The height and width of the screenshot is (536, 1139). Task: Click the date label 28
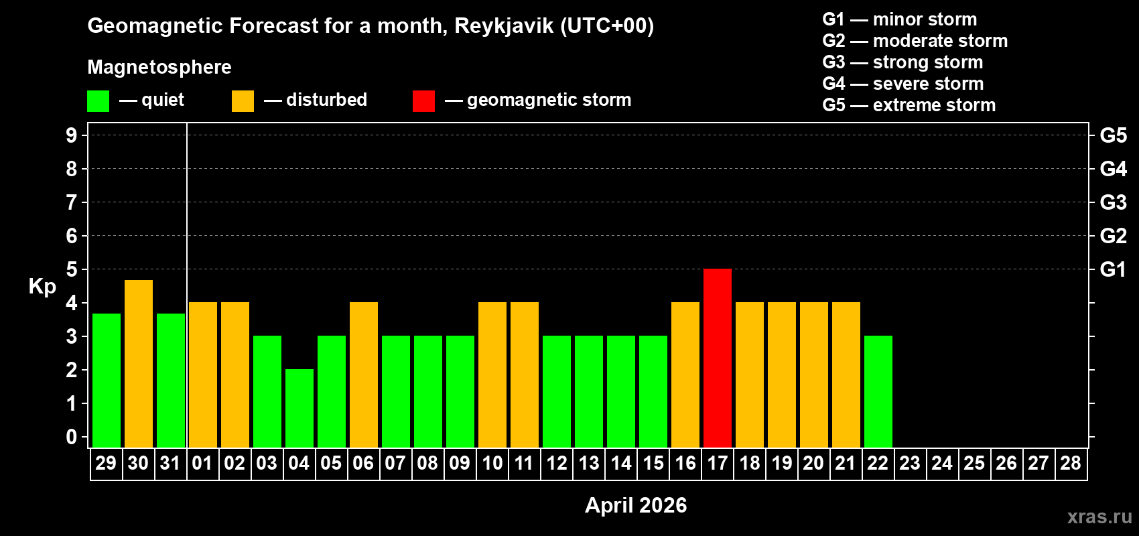coord(1071,463)
